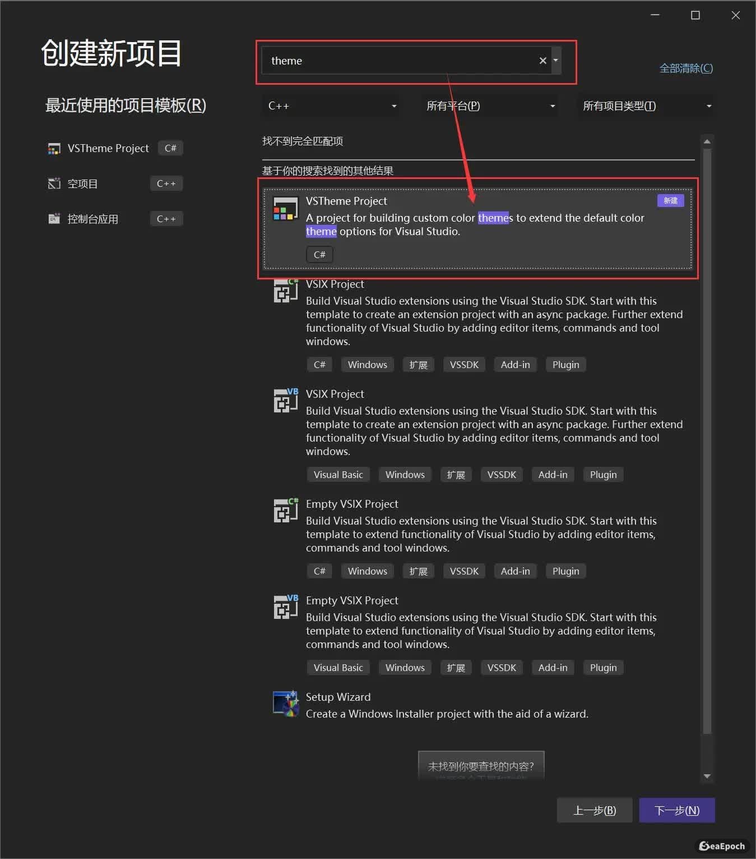
Task: Select the Setup Wizard result title
Action: tap(338, 697)
